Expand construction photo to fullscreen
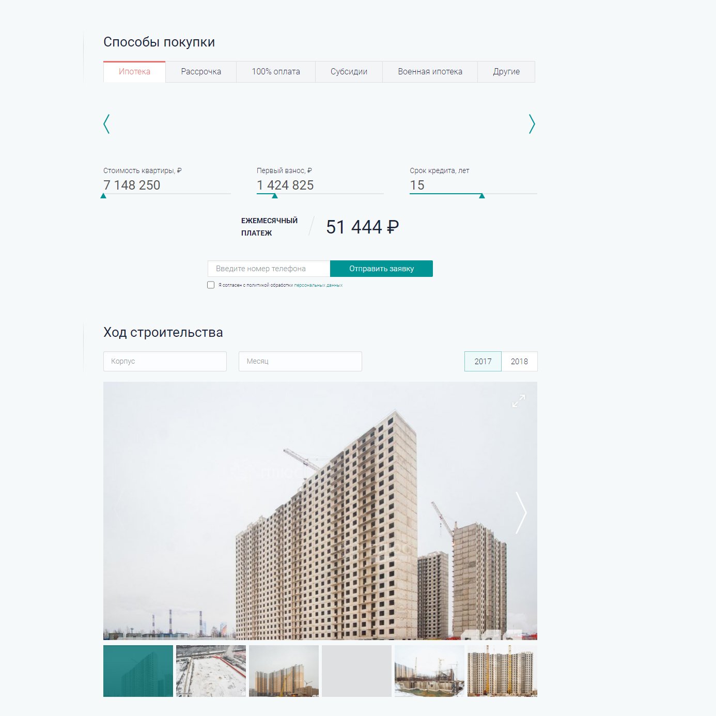The width and height of the screenshot is (716, 716). 519,401
